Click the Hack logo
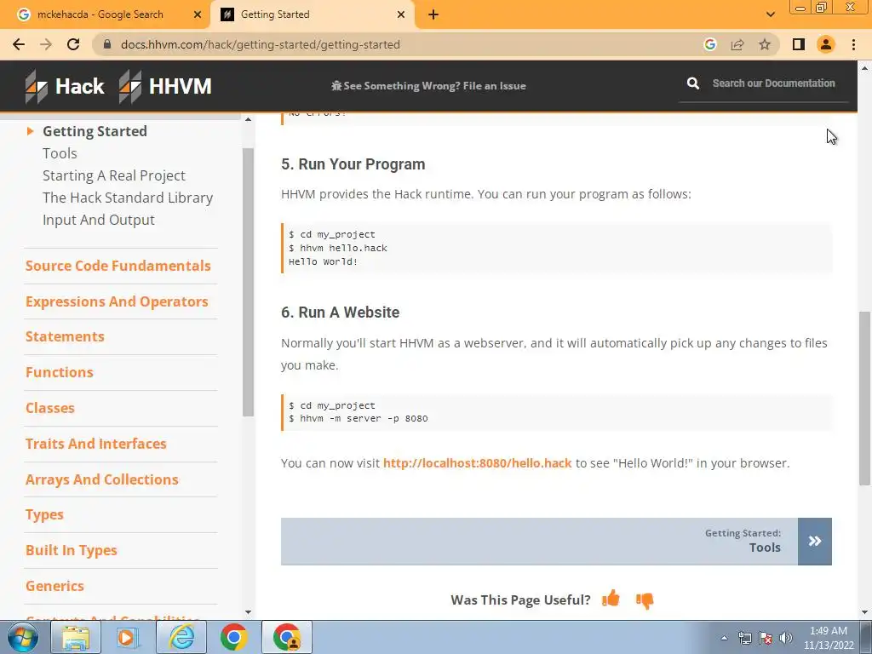 [x=65, y=86]
